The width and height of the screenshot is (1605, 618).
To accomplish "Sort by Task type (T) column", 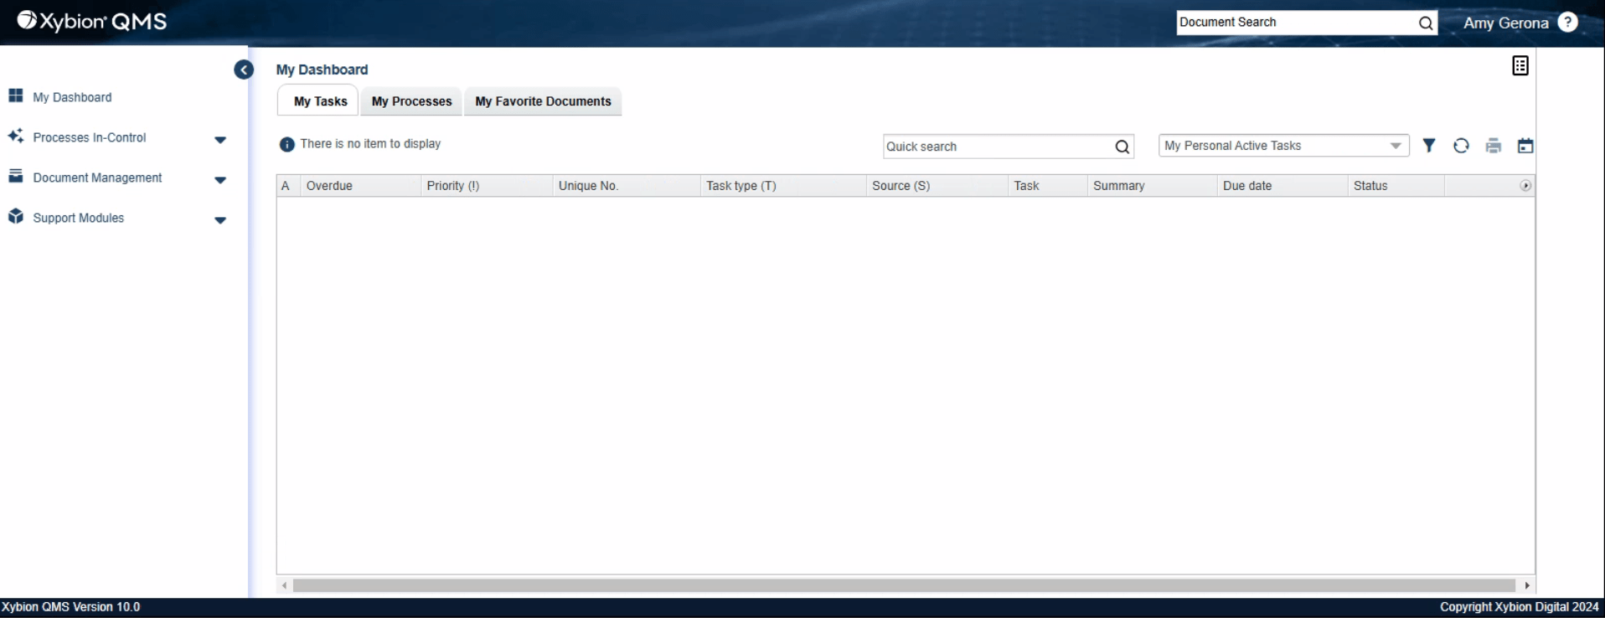I will pyautogui.click(x=783, y=186).
